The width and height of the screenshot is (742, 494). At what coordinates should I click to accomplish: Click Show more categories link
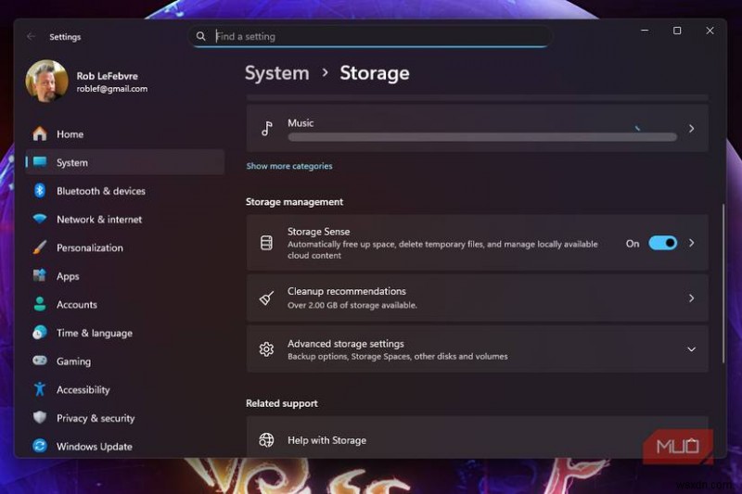(x=289, y=166)
